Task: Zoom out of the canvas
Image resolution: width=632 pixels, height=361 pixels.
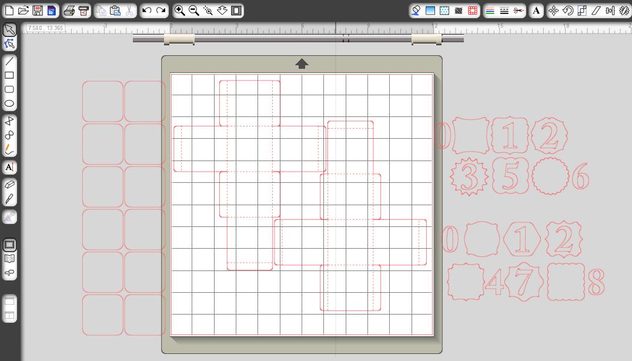Action: point(194,11)
